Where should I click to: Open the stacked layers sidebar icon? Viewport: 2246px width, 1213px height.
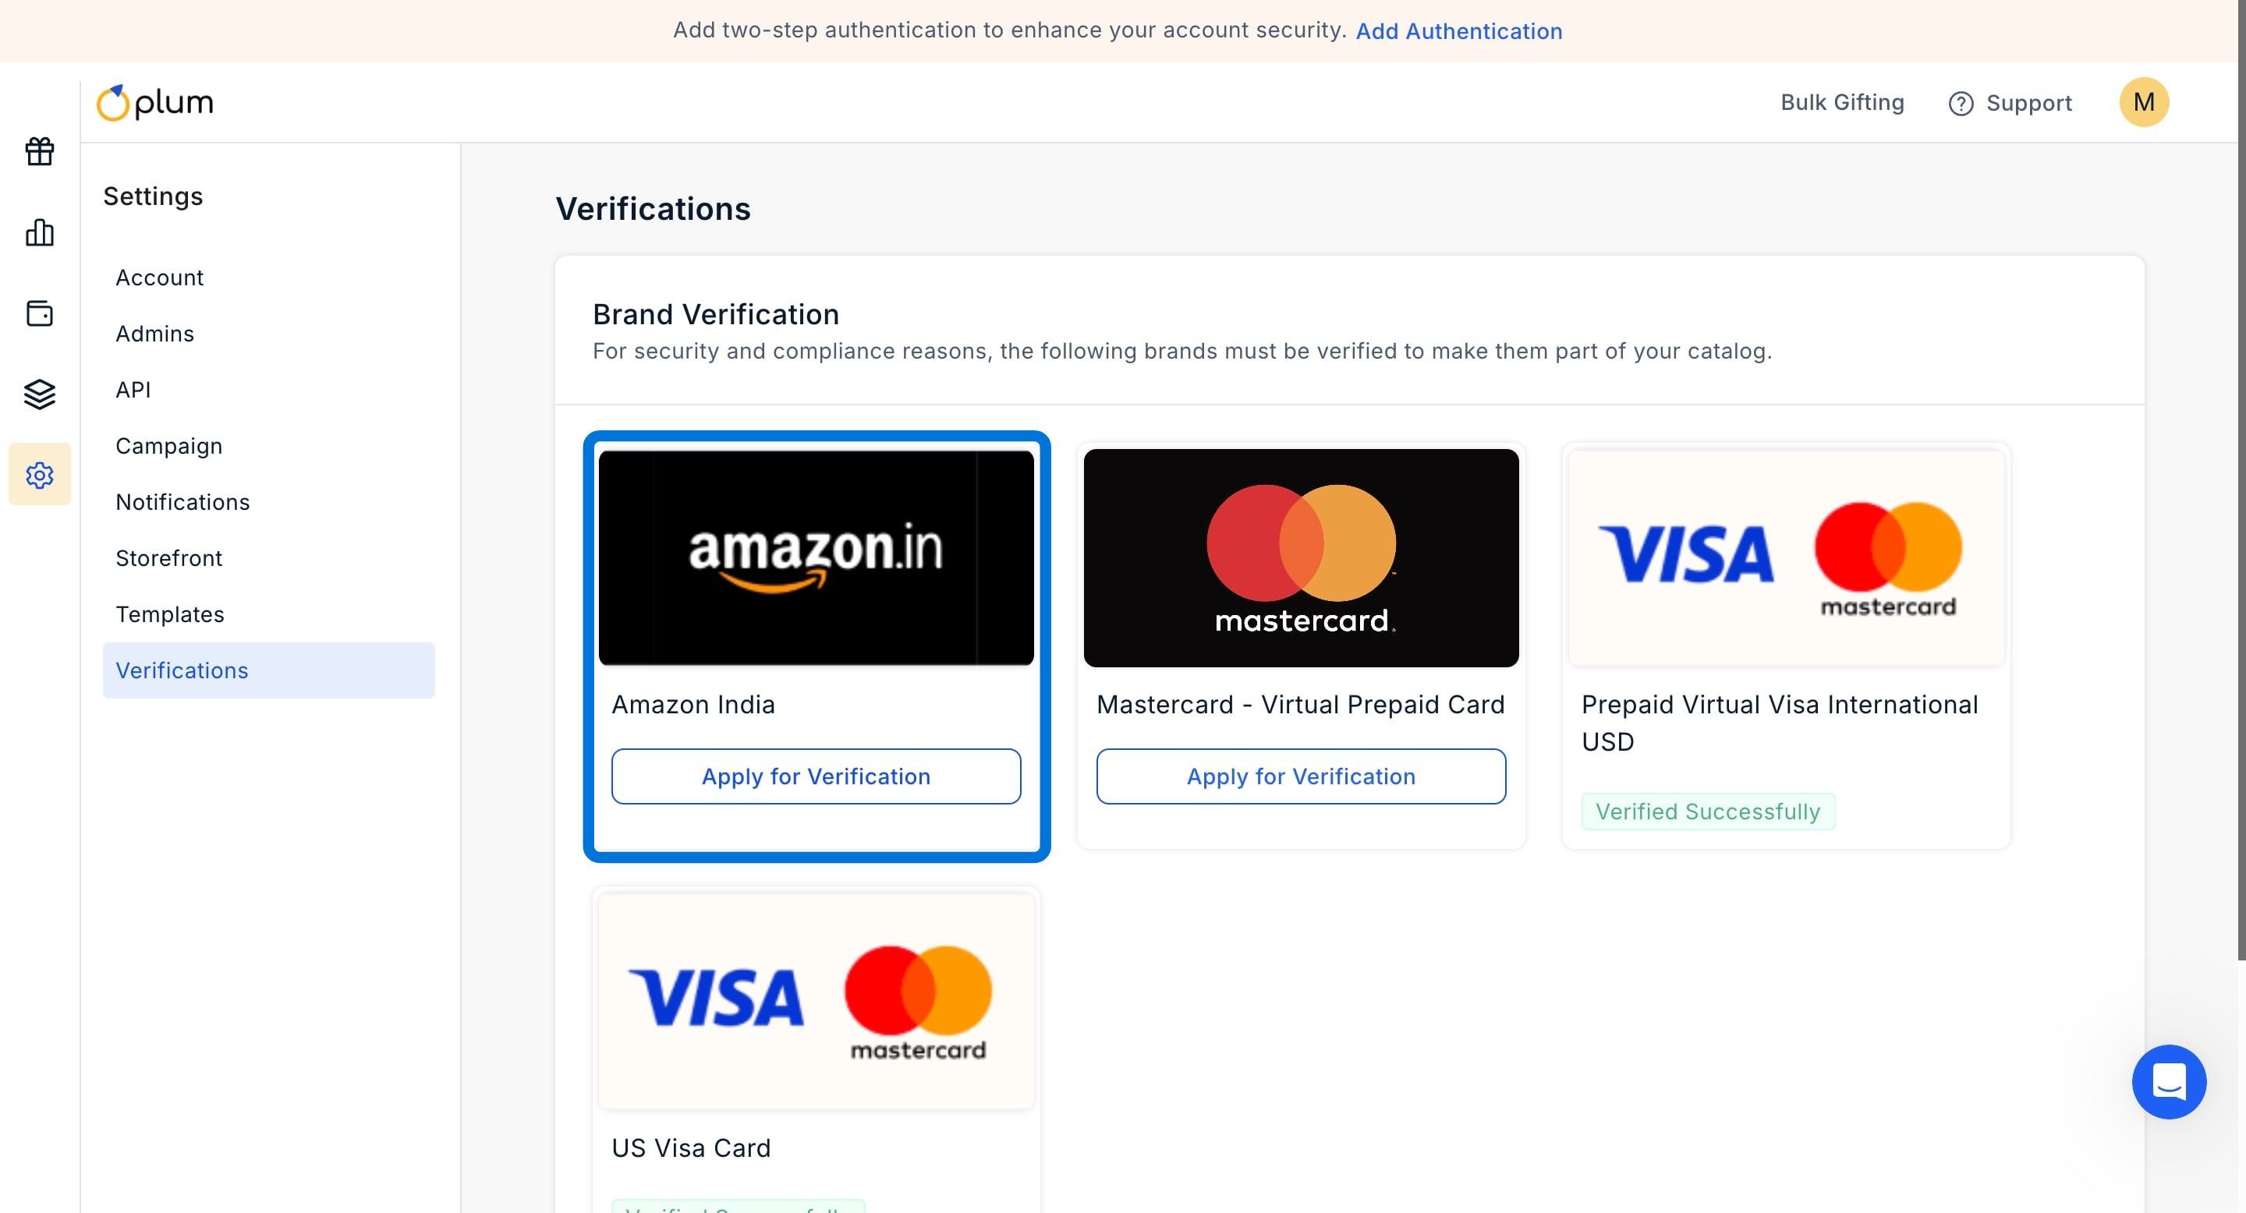(x=39, y=394)
